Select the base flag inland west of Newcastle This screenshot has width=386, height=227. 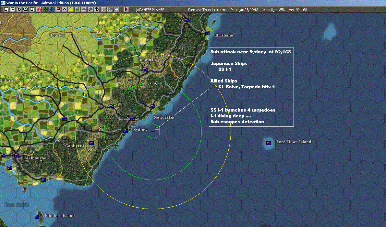[112, 106]
